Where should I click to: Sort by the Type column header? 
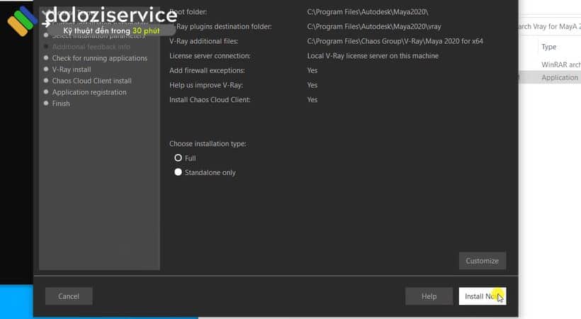(549, 47)
